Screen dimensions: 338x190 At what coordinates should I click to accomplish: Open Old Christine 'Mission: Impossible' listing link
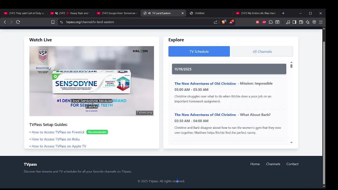tap(205, 83)
